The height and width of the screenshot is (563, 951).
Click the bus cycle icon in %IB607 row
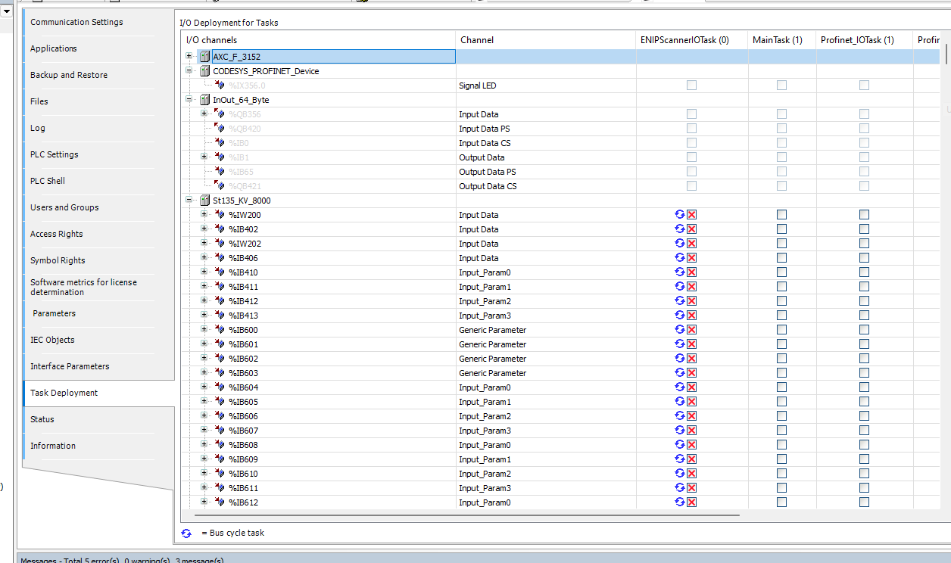680,430
